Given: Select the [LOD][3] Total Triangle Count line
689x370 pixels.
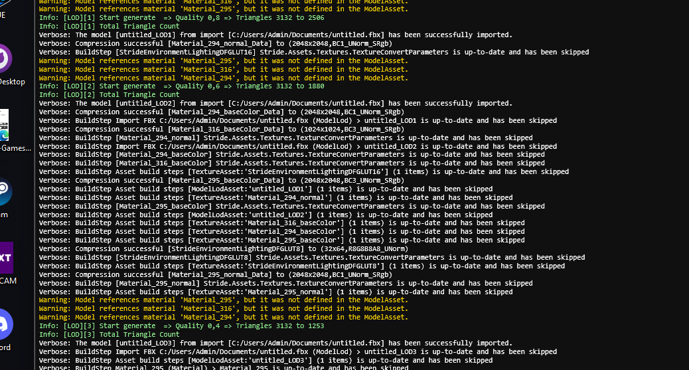Looking at the screenshot, I should (x=109, y=334).
